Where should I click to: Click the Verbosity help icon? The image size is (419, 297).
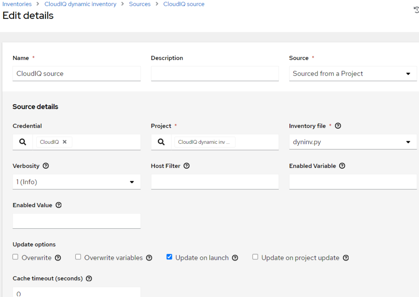46,166
